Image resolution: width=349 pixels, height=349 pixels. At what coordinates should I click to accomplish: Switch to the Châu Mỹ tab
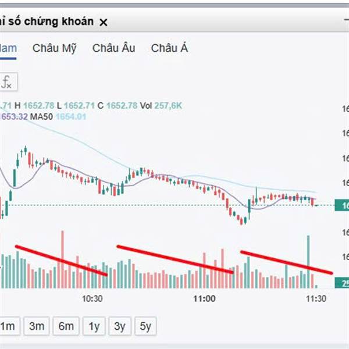click(54, 48)
